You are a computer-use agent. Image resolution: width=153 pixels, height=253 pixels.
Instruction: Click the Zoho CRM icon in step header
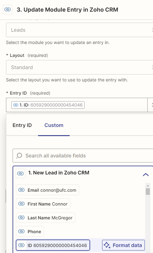(x=8, y=9)
